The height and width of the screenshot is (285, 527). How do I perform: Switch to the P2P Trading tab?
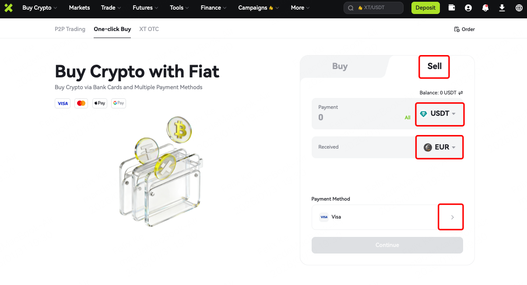tap(70, 29)
